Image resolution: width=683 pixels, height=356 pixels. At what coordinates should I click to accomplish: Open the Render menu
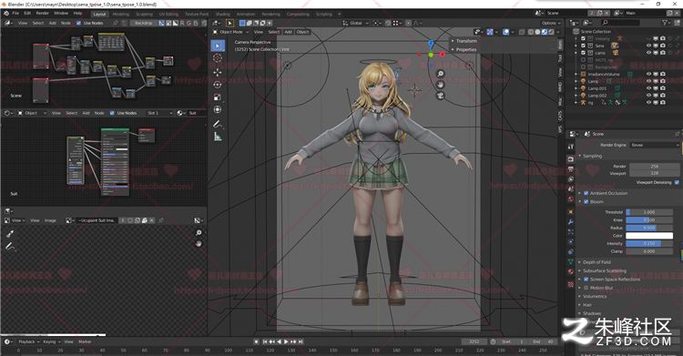[42, 13]
